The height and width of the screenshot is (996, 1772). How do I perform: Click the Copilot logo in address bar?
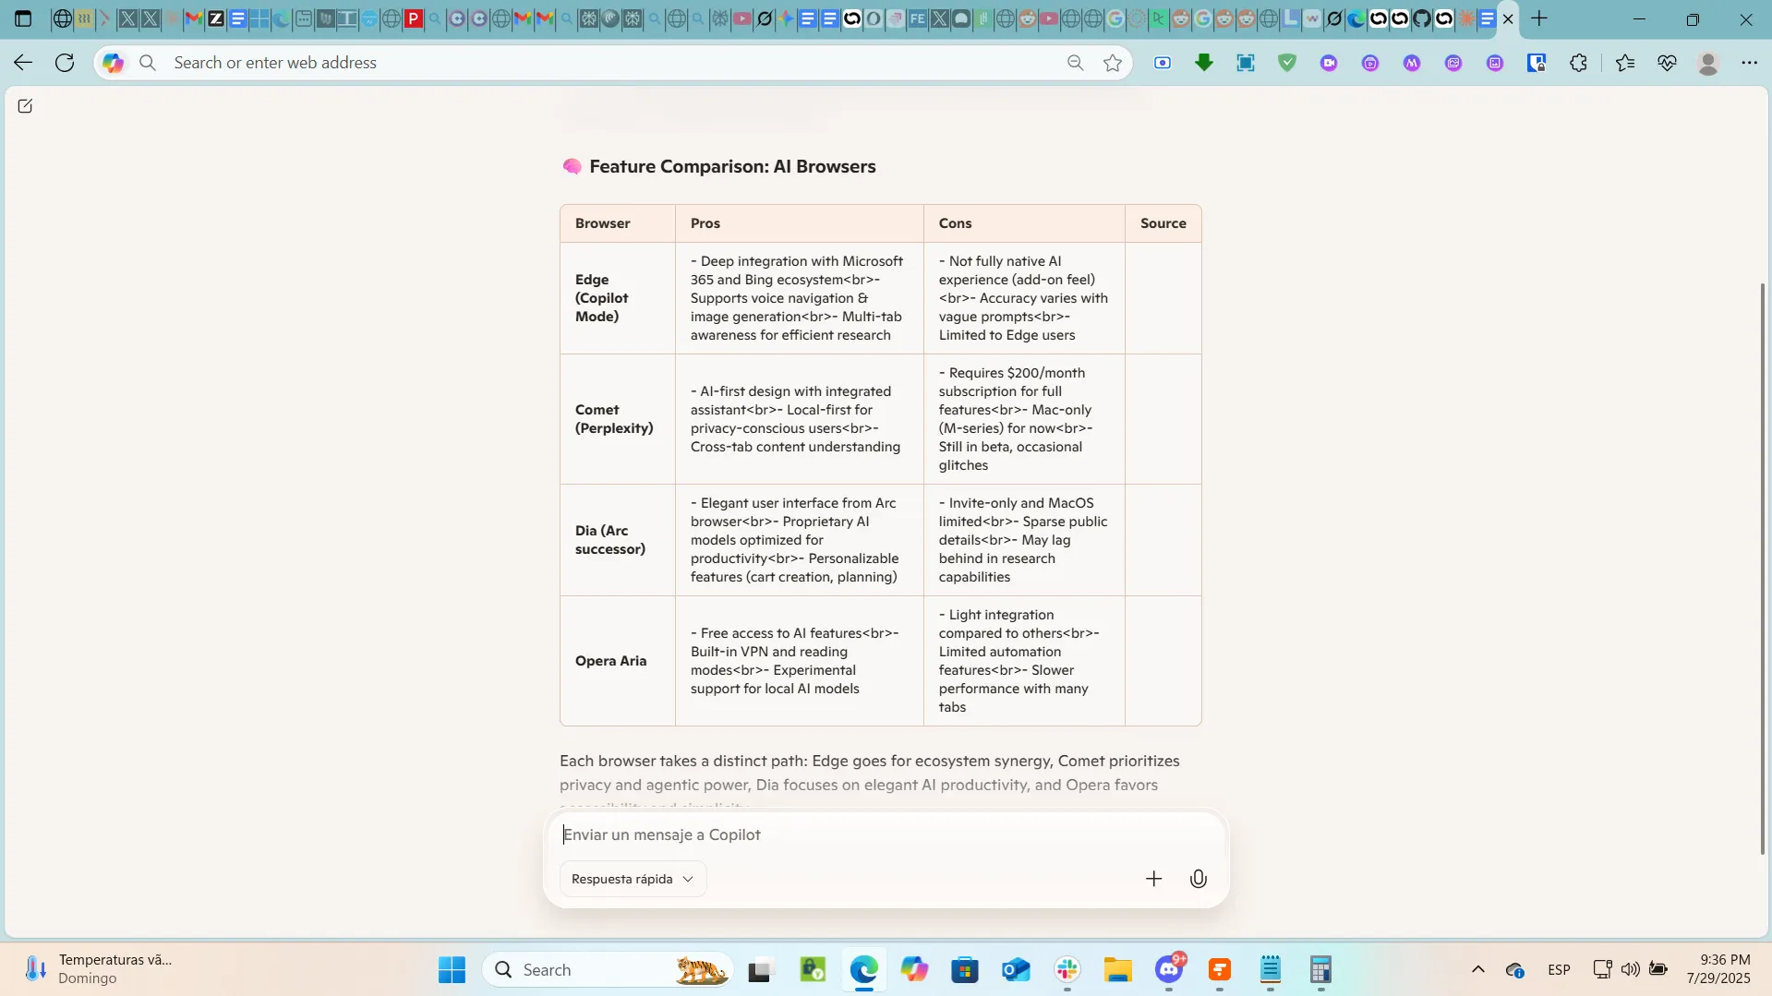click(x=114, y=63)
